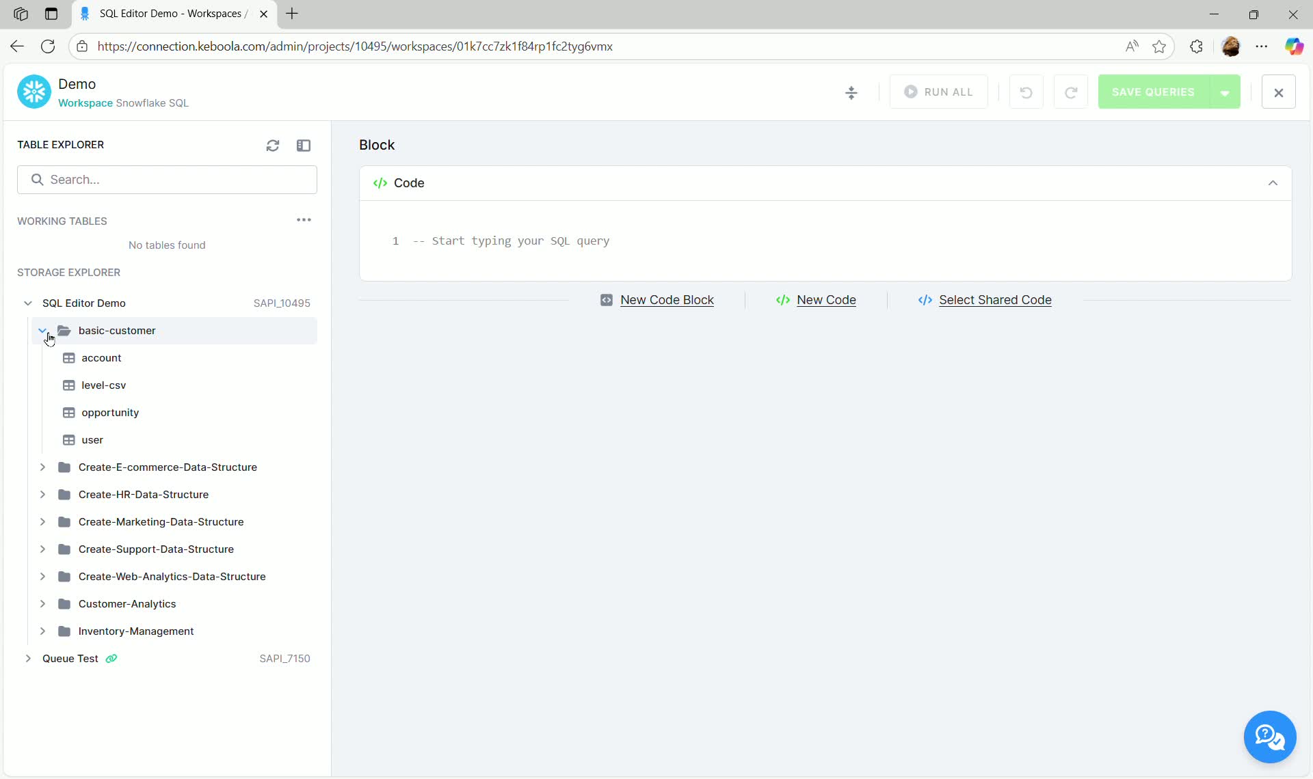1313x779 pixels.
Task: Collapse the basic-customer folder
Action: click(42, 330)
